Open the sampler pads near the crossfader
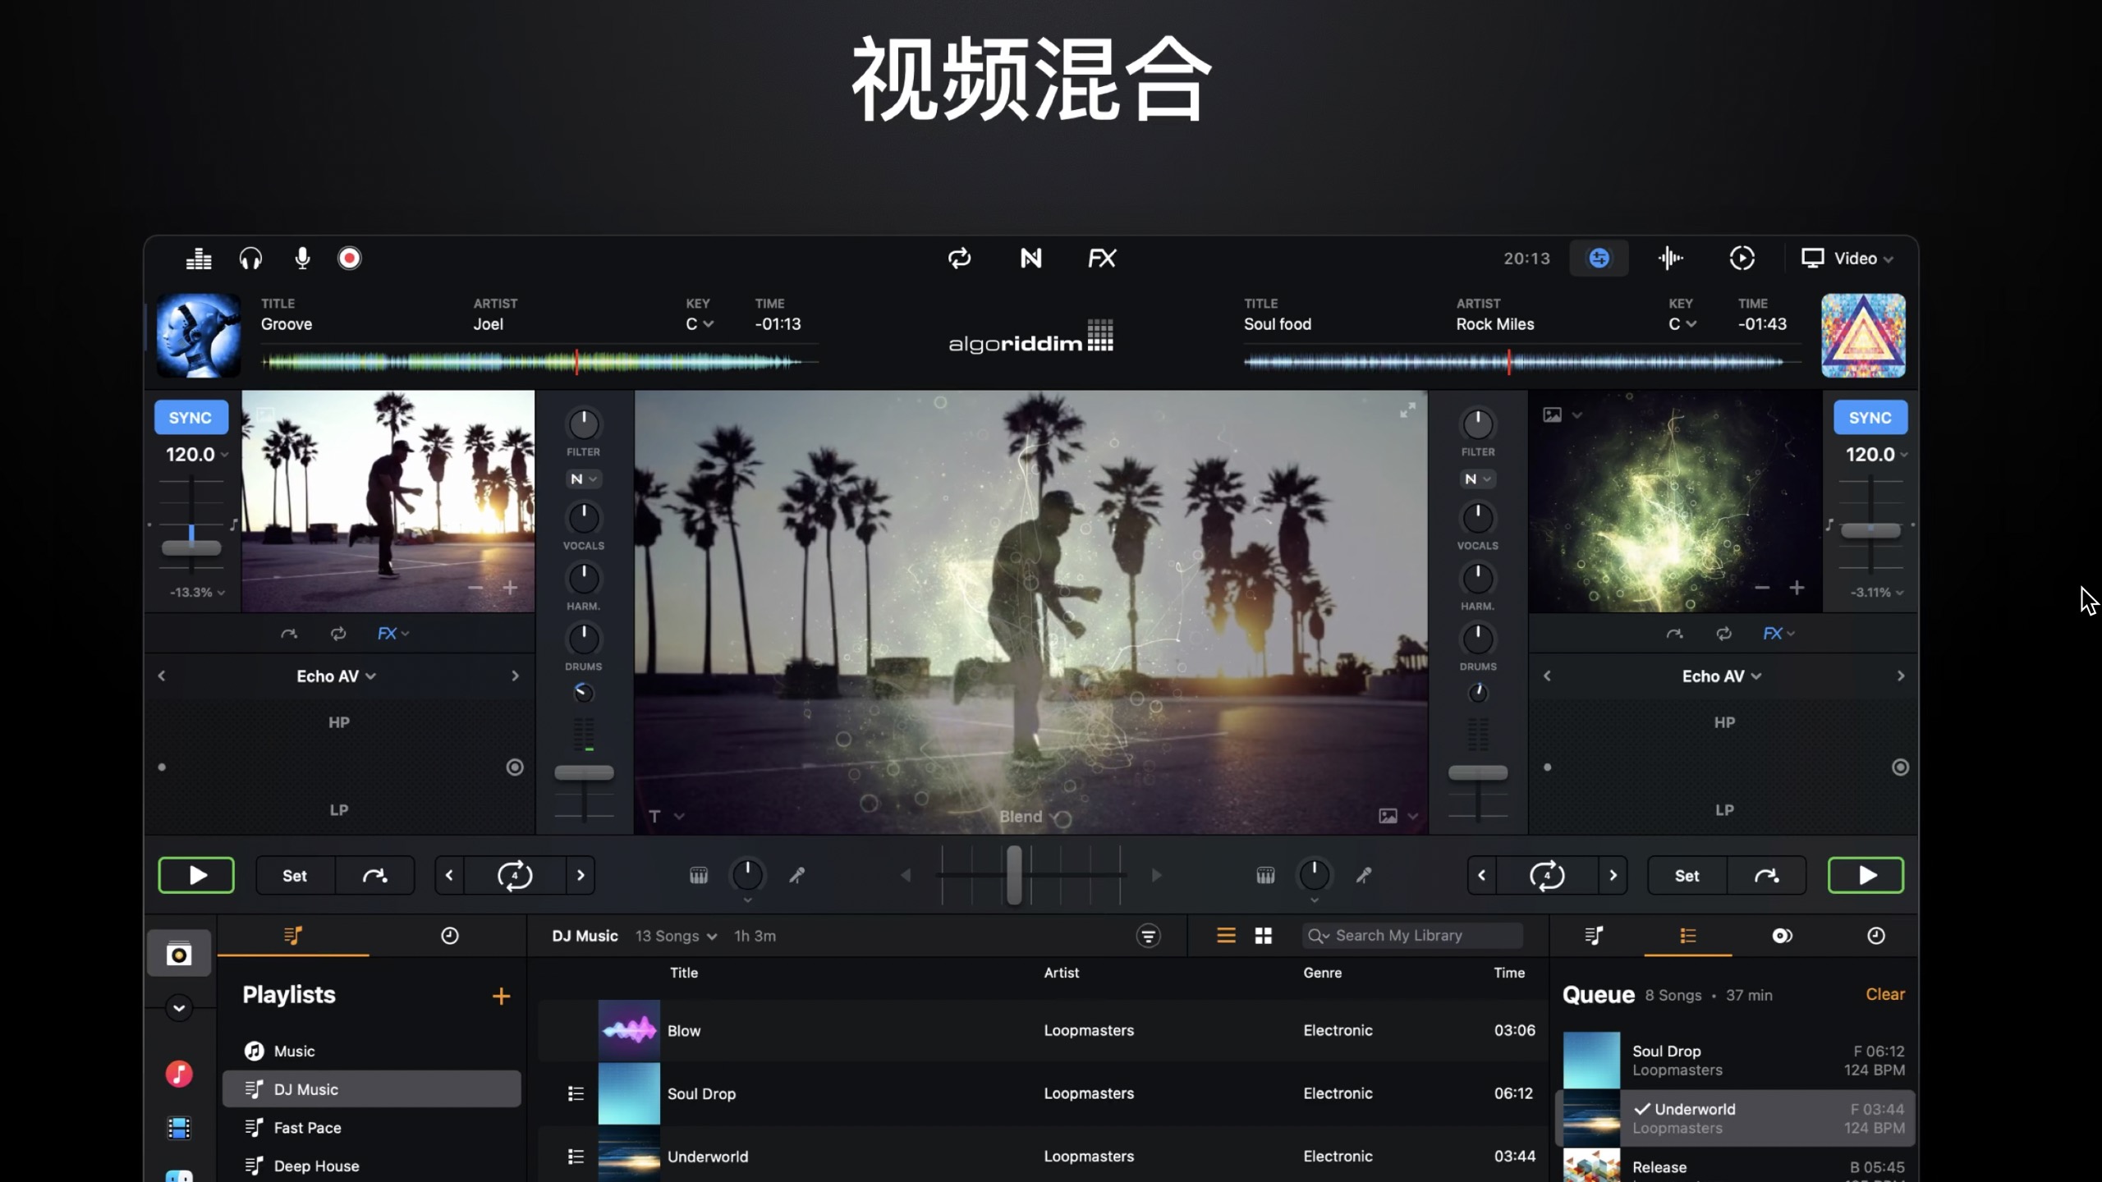This screenshot has height=1182, width=2102. (x=698, y=875)
